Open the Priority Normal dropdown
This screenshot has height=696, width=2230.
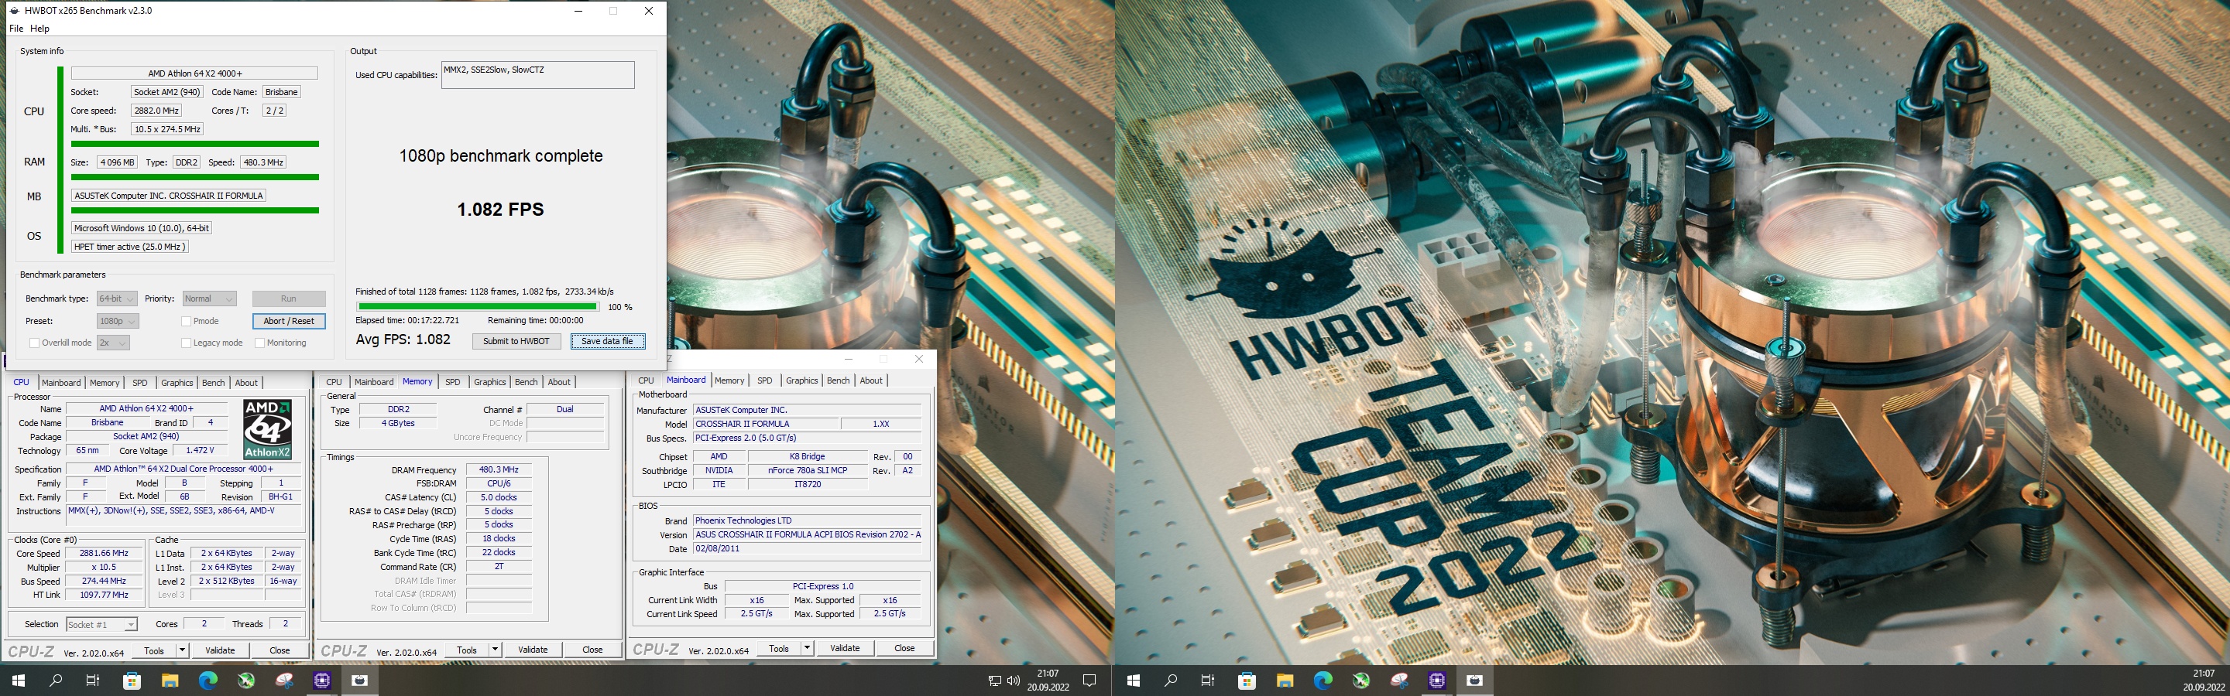click(x=210, y=299)
